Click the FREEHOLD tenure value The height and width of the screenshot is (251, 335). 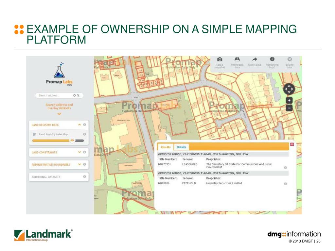point(189,183)
